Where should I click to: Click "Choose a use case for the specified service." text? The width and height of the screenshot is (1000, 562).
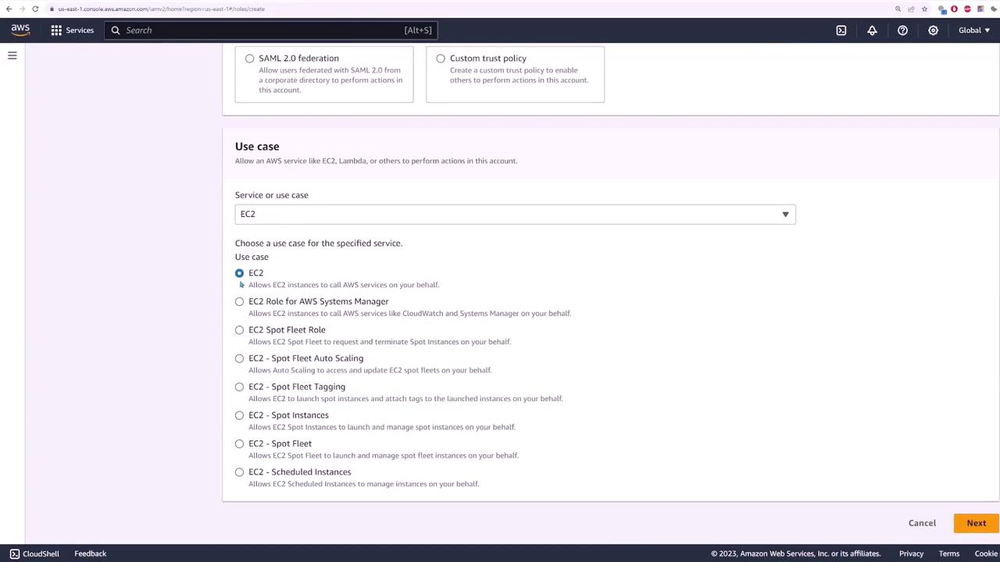click(319, 244)
